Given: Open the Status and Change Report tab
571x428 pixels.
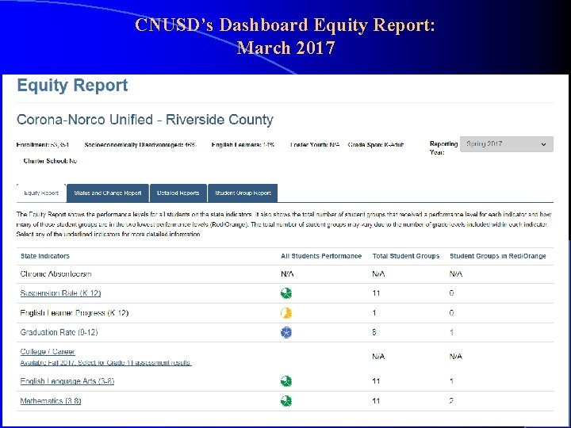Looking at the screenshot, I should pyautogui.click(x=108, y=193).
